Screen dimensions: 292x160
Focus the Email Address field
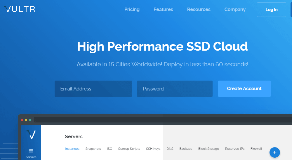[x=93, y=89]
